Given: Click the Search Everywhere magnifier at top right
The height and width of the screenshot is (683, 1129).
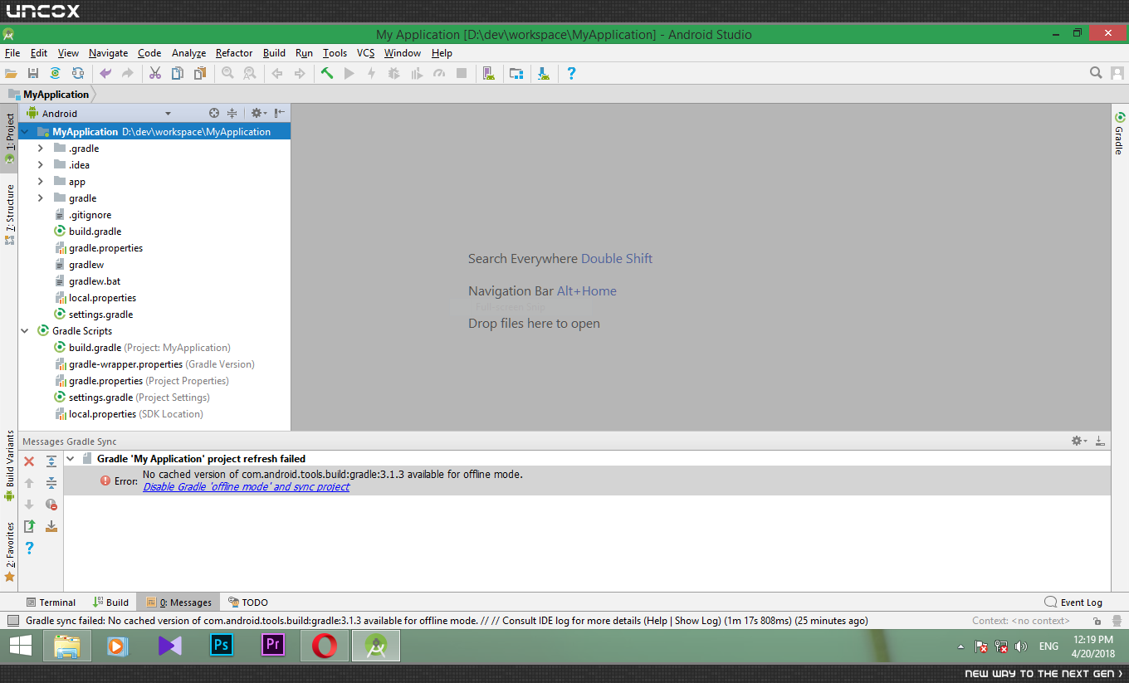Looking at the screenshot, I should pyautogui.click(x=1096, y=73).
